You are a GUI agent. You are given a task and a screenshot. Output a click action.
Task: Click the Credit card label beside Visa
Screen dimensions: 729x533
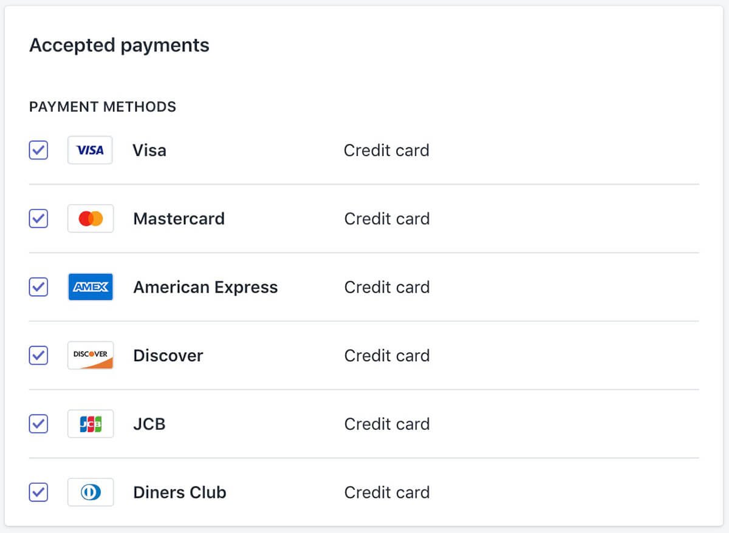coord(387,150)
